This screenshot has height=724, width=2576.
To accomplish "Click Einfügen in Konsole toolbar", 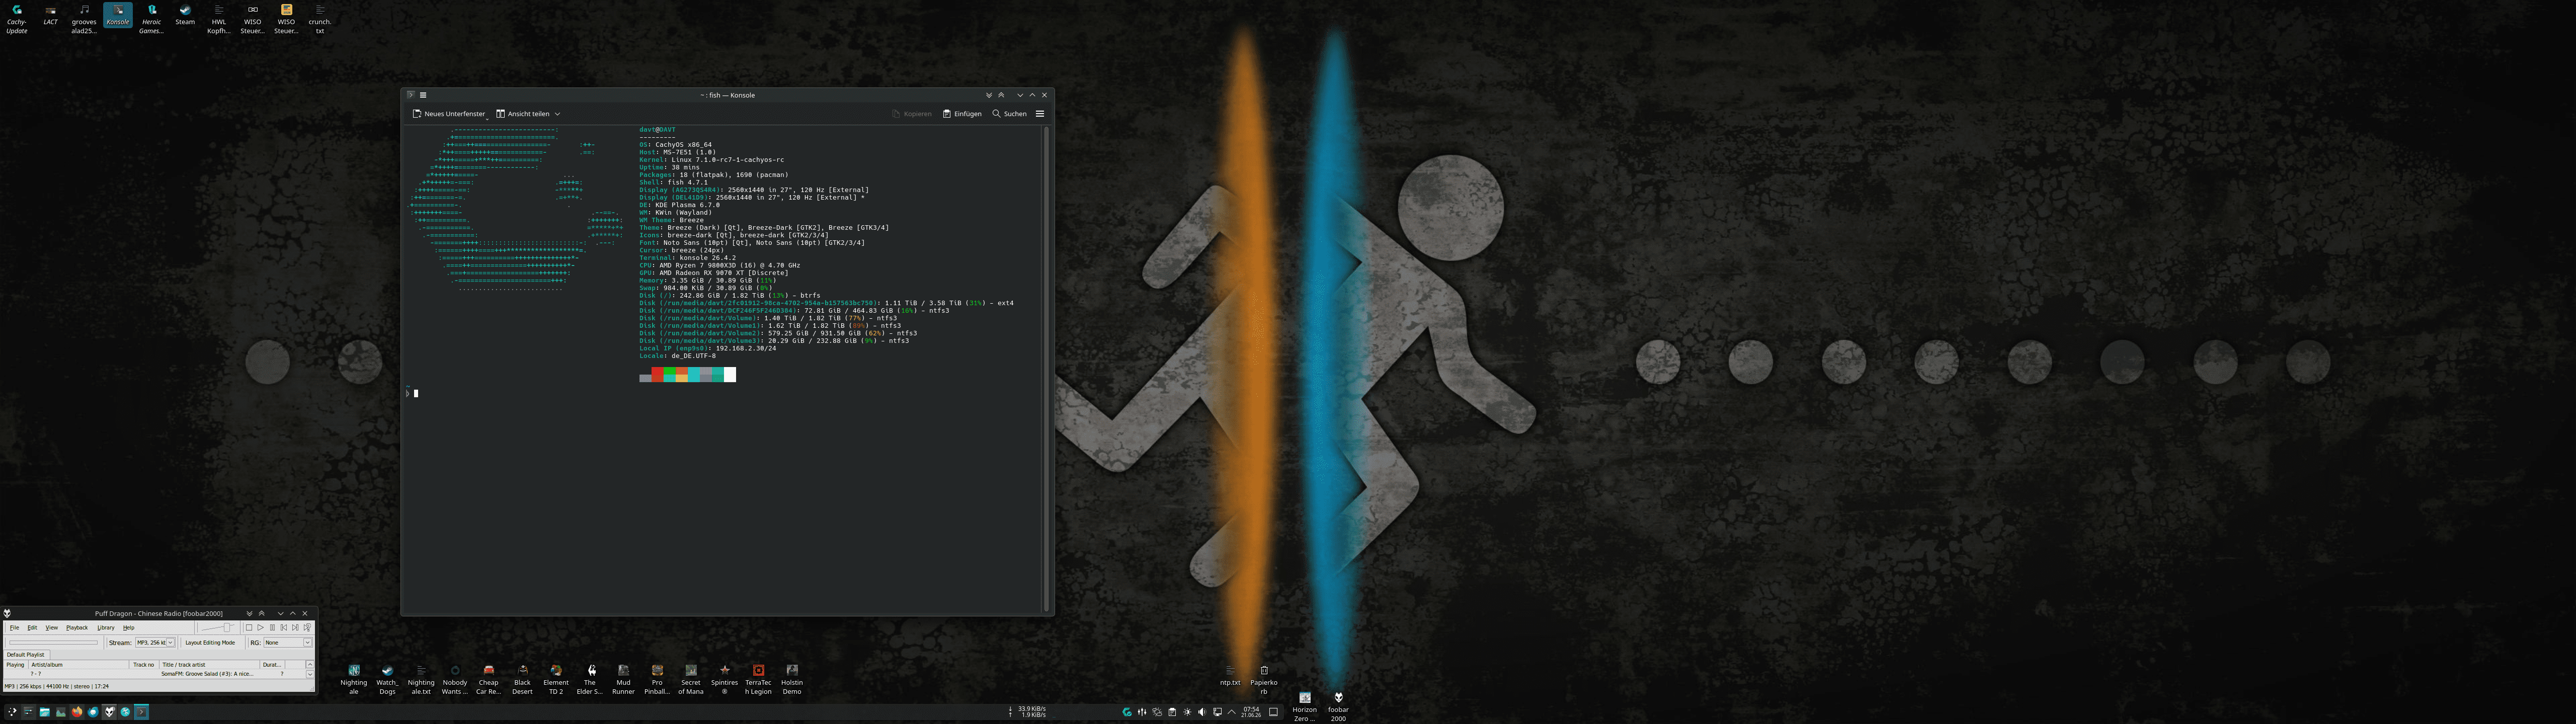I will tap(962, 114).
